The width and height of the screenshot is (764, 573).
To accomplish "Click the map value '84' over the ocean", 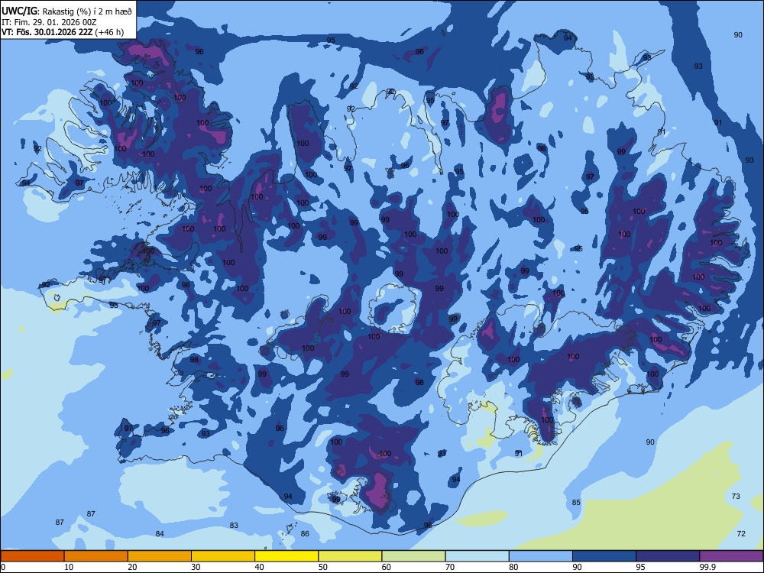I will [x=160, y=533].
